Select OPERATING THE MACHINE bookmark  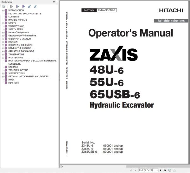[21, 51]
